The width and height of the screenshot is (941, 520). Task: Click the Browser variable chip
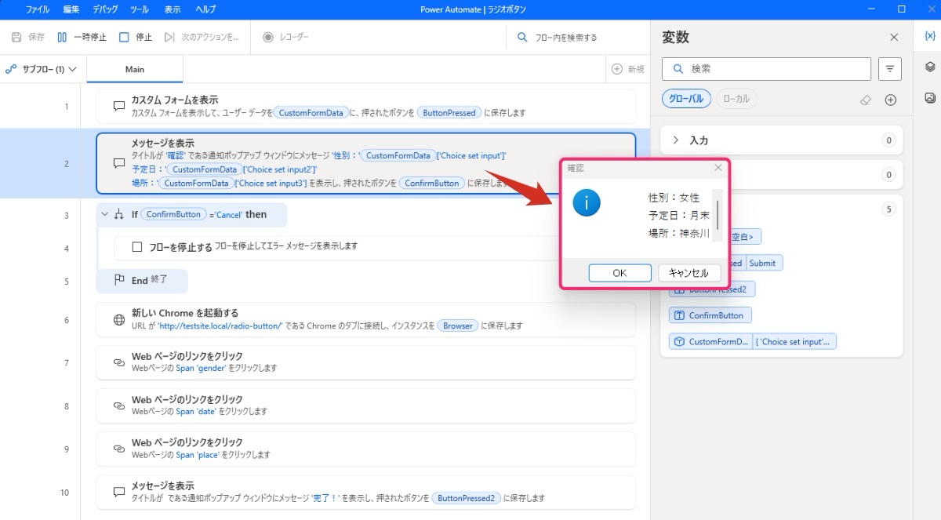click(458, 325)
